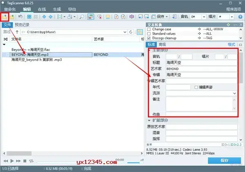
Task: Open search with the magnifier icon
Action: tap(82, 17)
